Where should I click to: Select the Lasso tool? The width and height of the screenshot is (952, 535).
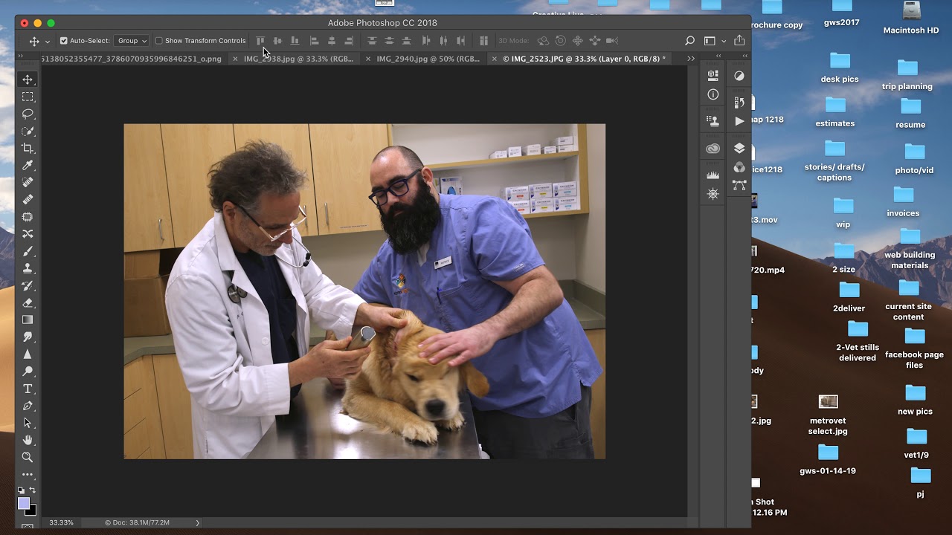tap(28, 114)
